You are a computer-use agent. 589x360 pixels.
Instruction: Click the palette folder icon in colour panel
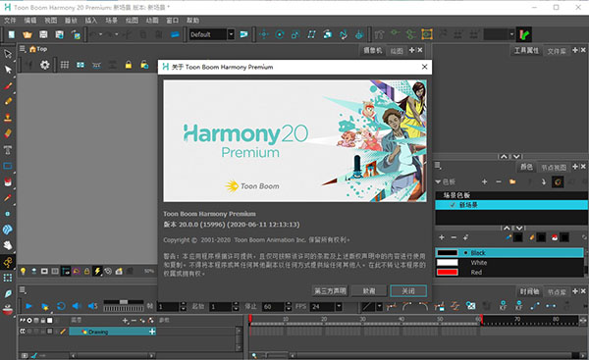(512, 181)
